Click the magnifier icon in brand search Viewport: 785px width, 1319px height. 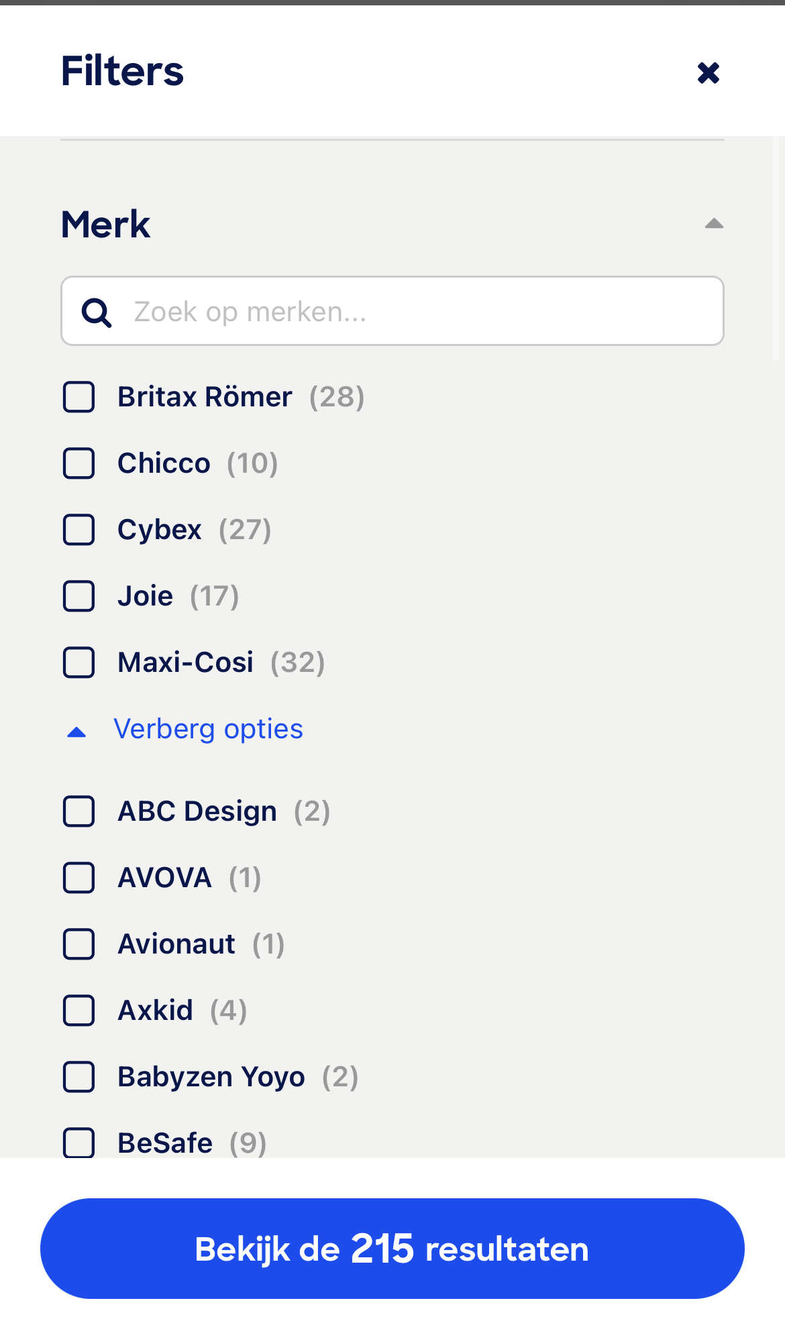[96, 312]
